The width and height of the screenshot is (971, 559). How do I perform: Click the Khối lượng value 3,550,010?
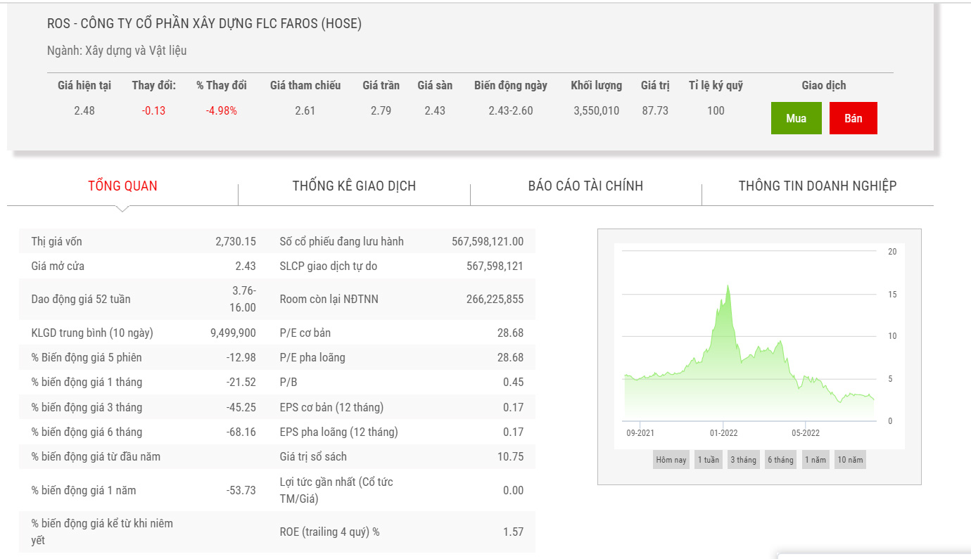pyautogui.click(x=596, y=110)
